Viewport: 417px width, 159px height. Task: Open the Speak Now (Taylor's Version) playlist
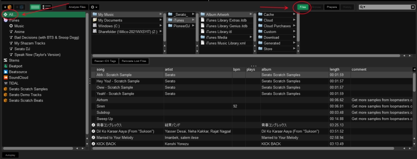[38, 55]
